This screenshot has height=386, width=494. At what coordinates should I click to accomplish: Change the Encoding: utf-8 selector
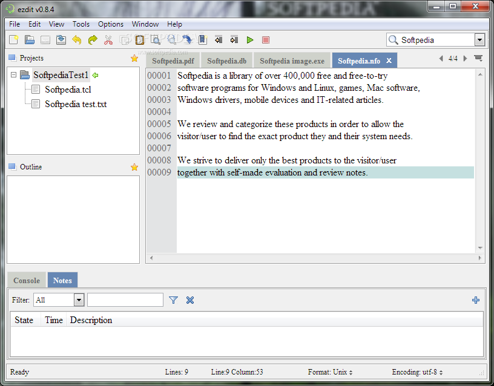click(418, 372)
